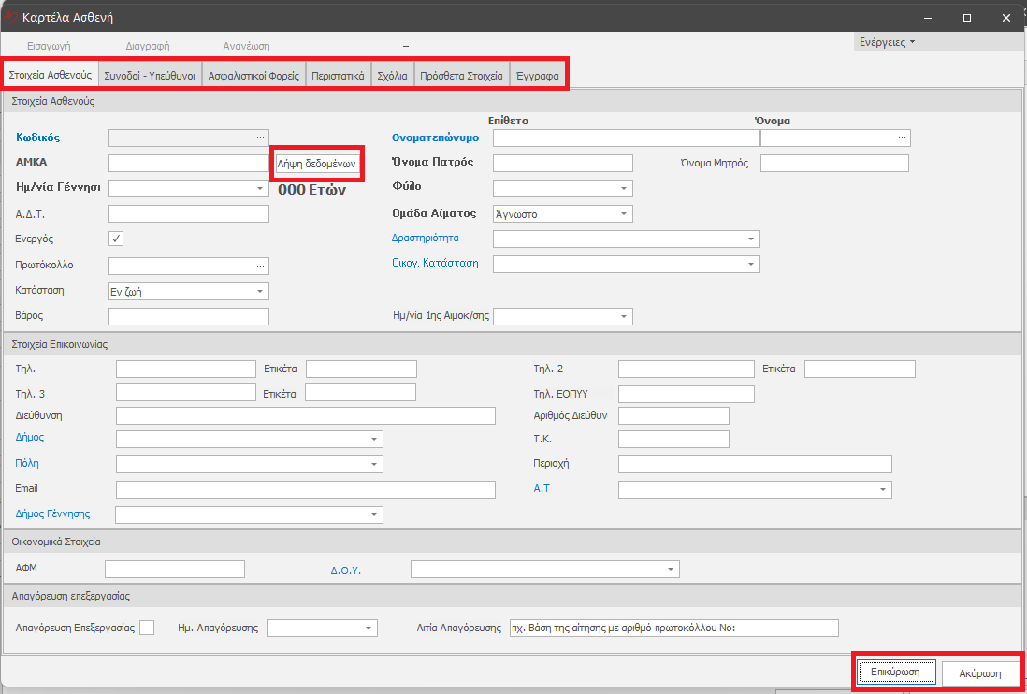This screenshot has height=694, width=1027.
Task: Click the ellipsis button in Πρωτόκολλο field
Action: pos(261,266)
